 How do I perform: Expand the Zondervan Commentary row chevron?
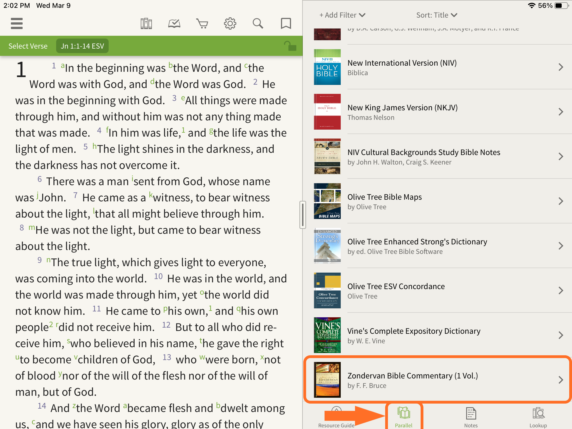click(x=561, y=380)
